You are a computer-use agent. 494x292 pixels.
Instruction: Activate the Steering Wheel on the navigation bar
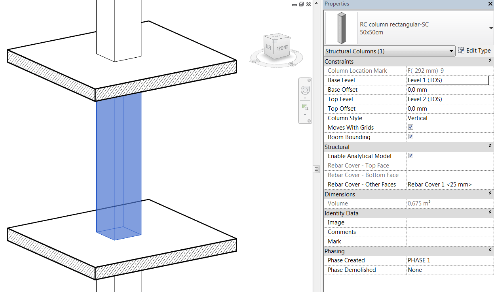point(305,90)
